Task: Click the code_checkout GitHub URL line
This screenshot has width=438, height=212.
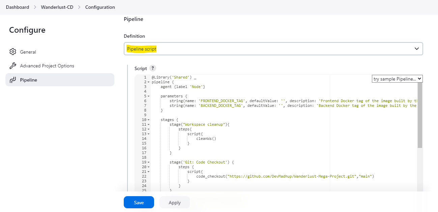Action: [285, 177]
